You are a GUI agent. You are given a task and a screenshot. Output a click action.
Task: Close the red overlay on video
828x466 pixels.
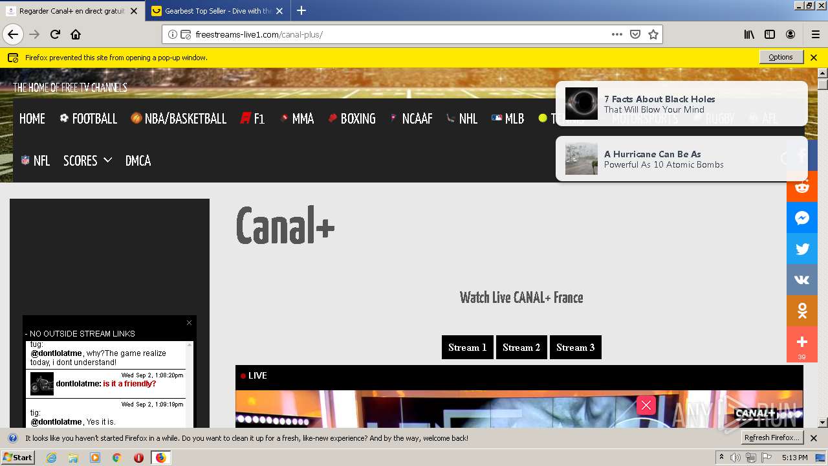[x=646, y=405]
